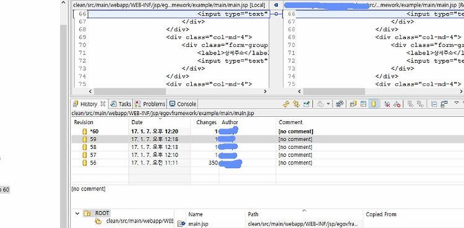Viewport: 464px width, 228px height.
Task: Select revision *60 row
Action: click(x=268, y=132)
